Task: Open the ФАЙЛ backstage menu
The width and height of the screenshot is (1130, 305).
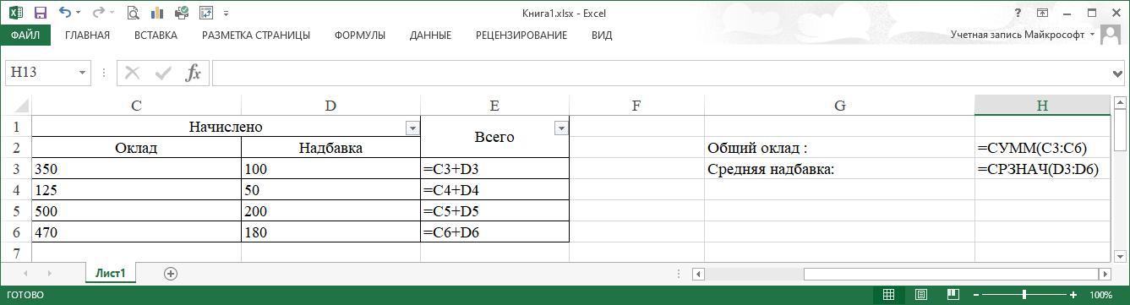Action: (25, 35)
